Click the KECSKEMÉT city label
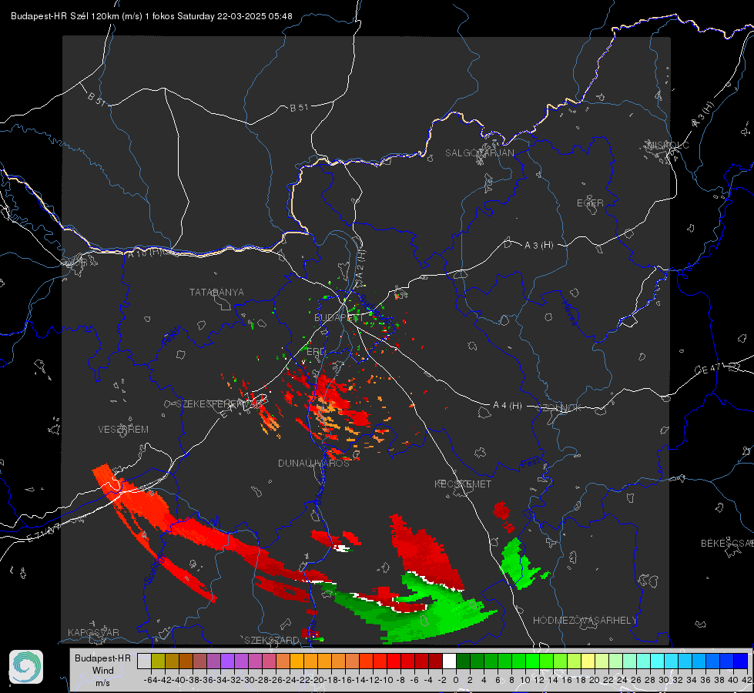This screenshot has height=693, width=754. pos(463,484)
